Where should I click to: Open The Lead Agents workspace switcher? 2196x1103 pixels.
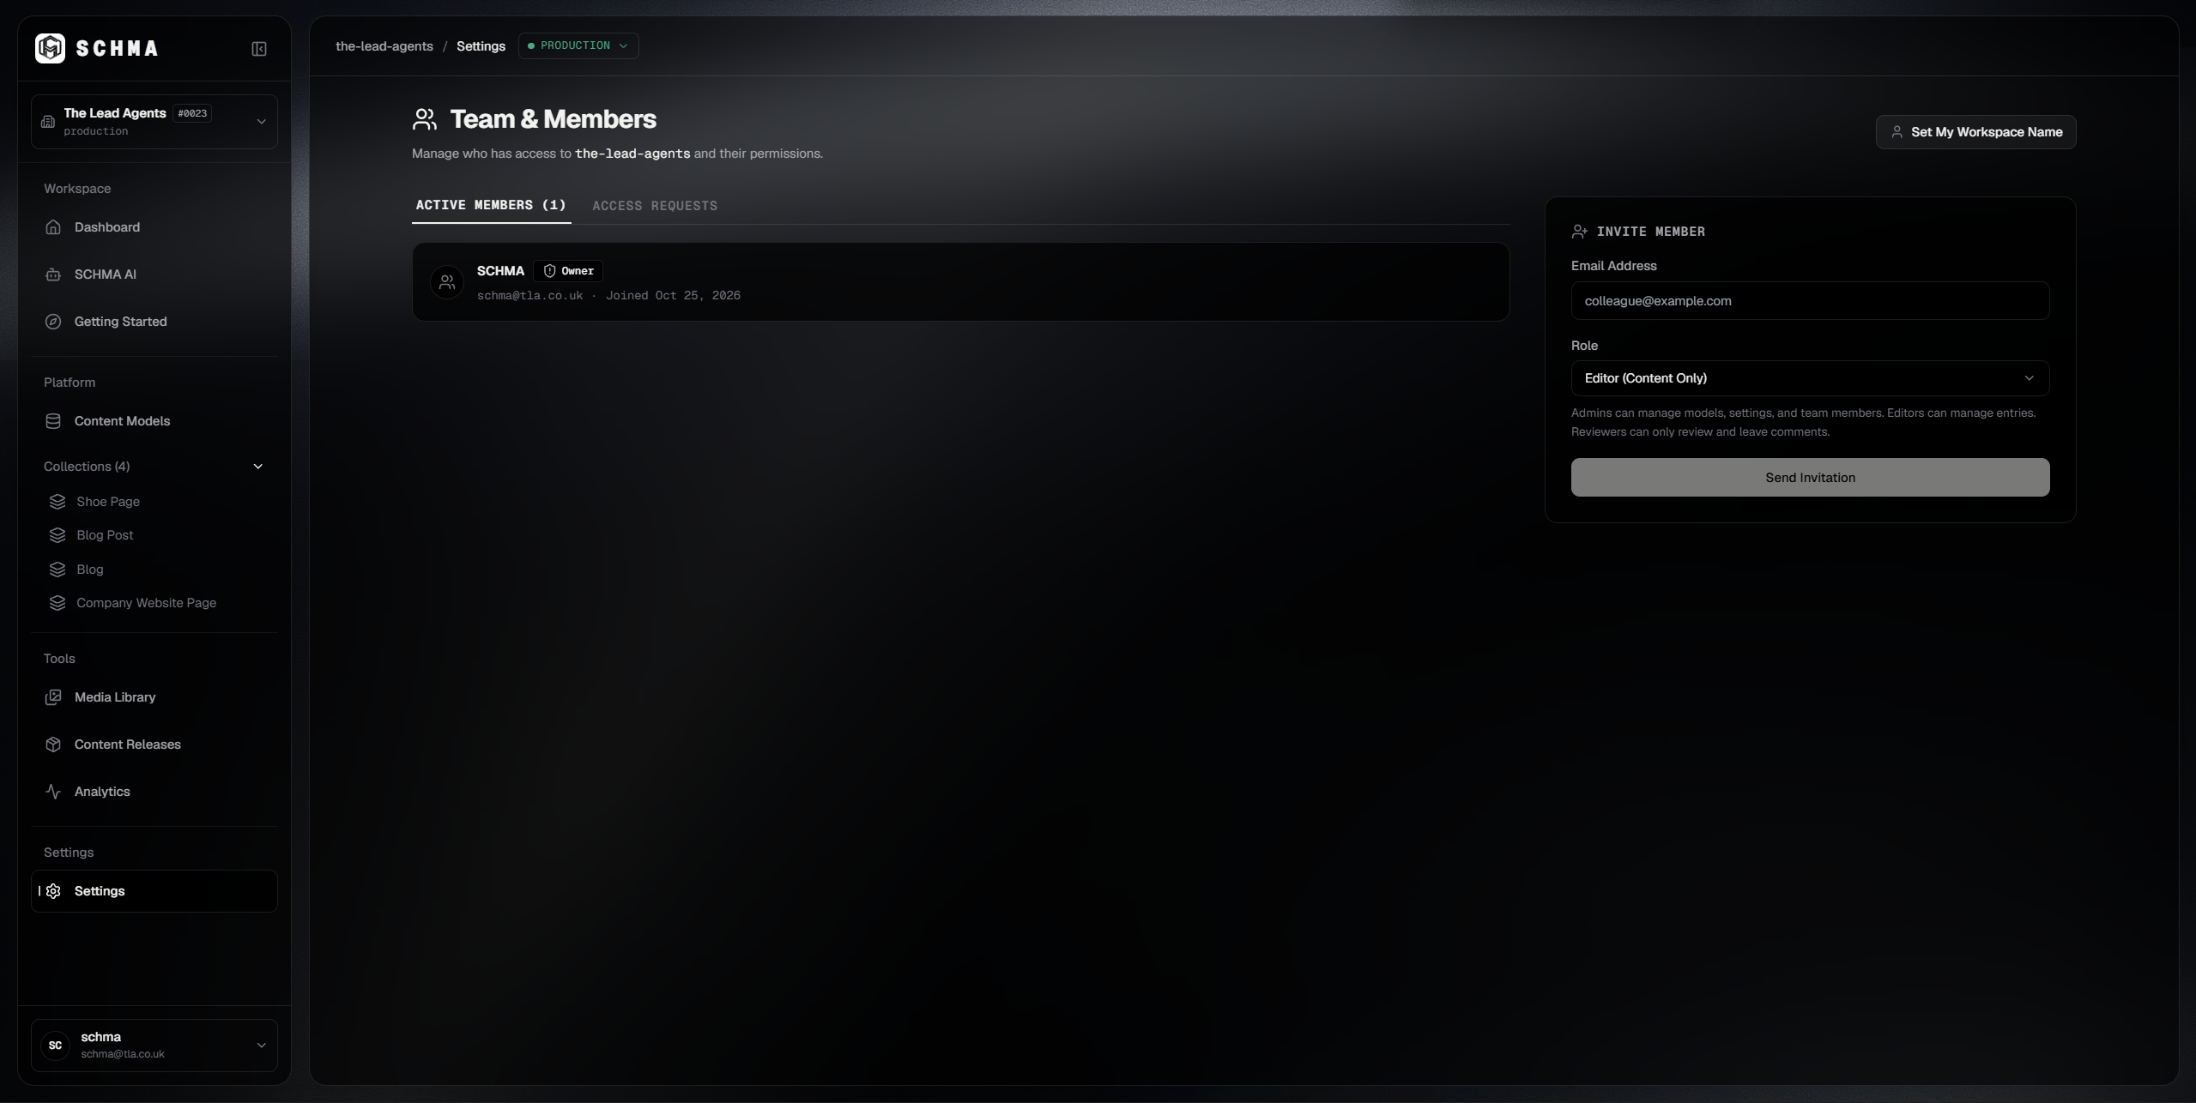tap(154, 122)
